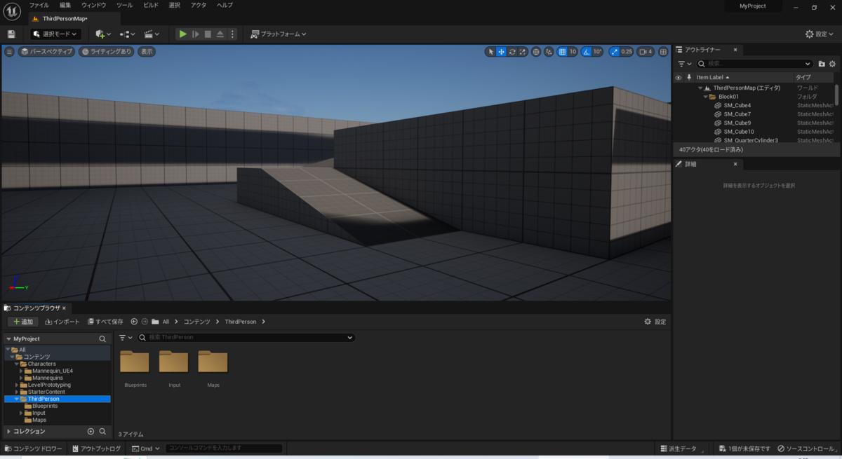Open the ファイル menu
The width and height of the screenshot is (842, 459).
click(x=39, y=5)
